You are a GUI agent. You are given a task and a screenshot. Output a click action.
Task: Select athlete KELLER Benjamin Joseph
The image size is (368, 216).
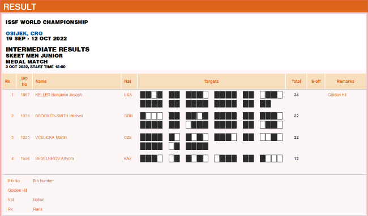tap(59, 95)
